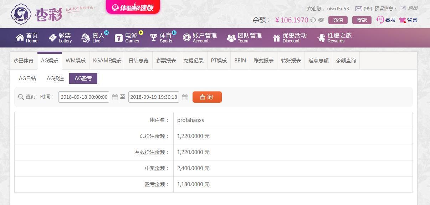
Task: Switch to the 沙巴体育 tab
Action: click(x=24, y=61)
